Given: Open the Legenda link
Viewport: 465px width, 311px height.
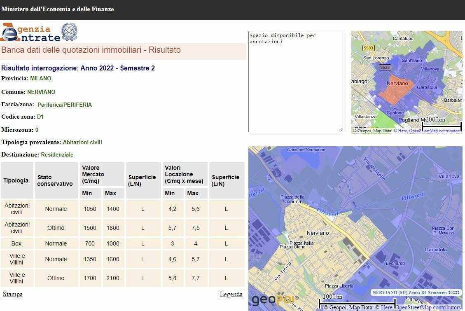Looking at the screenshot, I should (231, 294).
